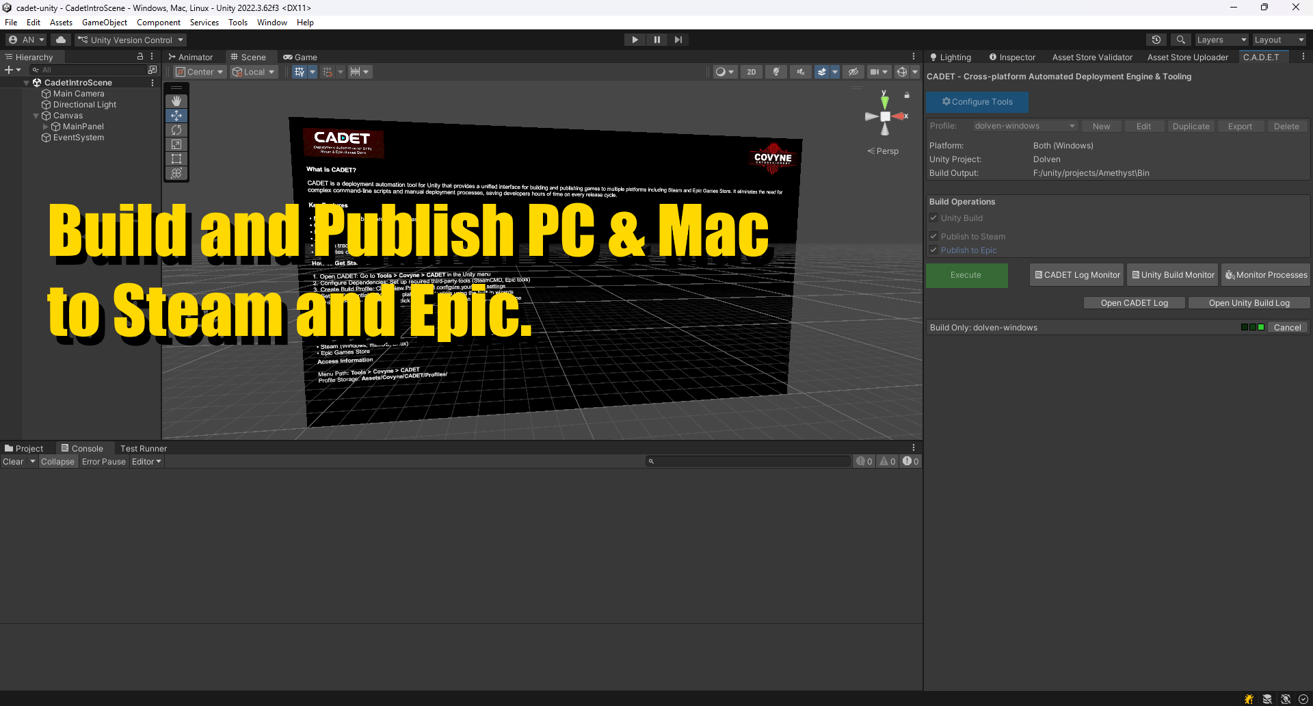Select the Hand (View) tool
Viewport: 1313px width, 706px height.
[x=176, y=101]
